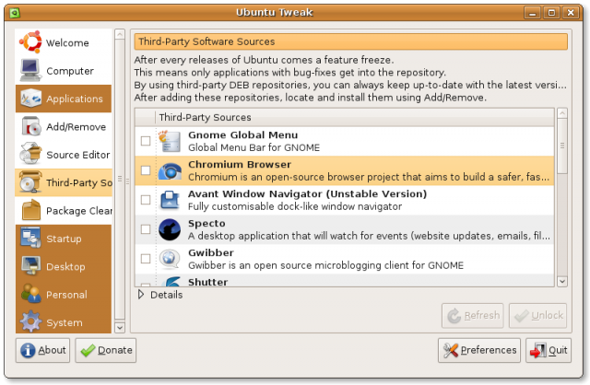Click sources list scrollbar down arrow
This screenshot has width=590, height=385.
(x=562, y=281)
